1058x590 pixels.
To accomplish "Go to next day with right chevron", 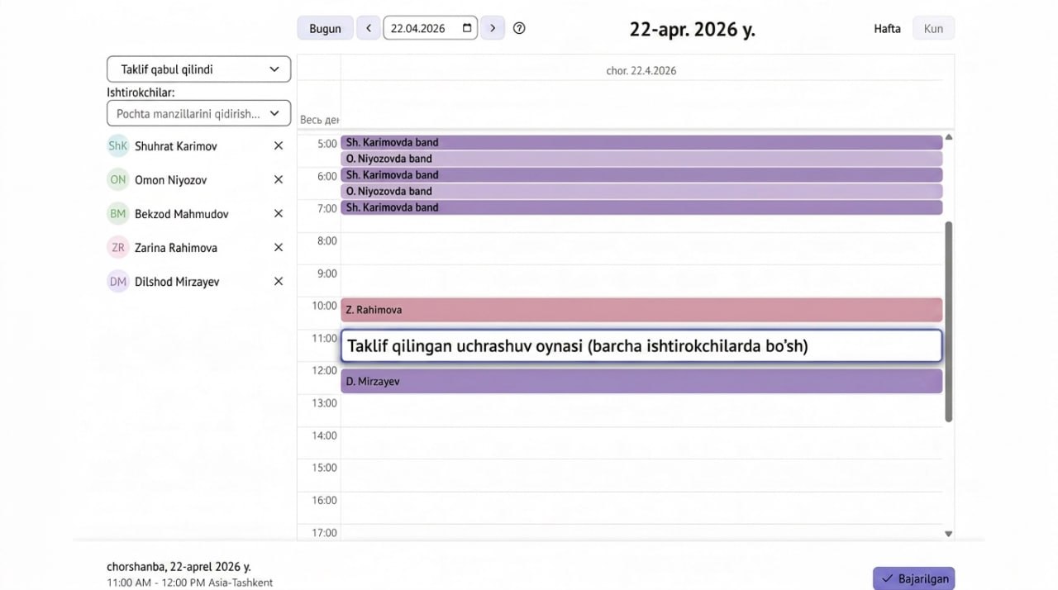I will [493, 28].
